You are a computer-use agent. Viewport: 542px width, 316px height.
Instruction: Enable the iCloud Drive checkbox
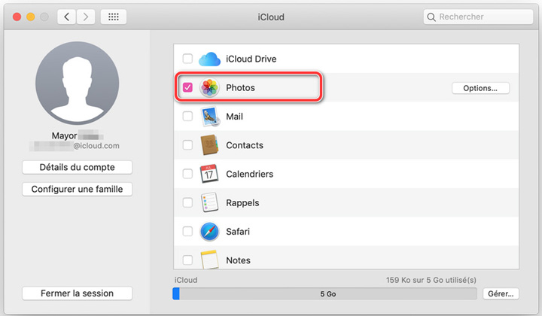[x=187, y=59]
